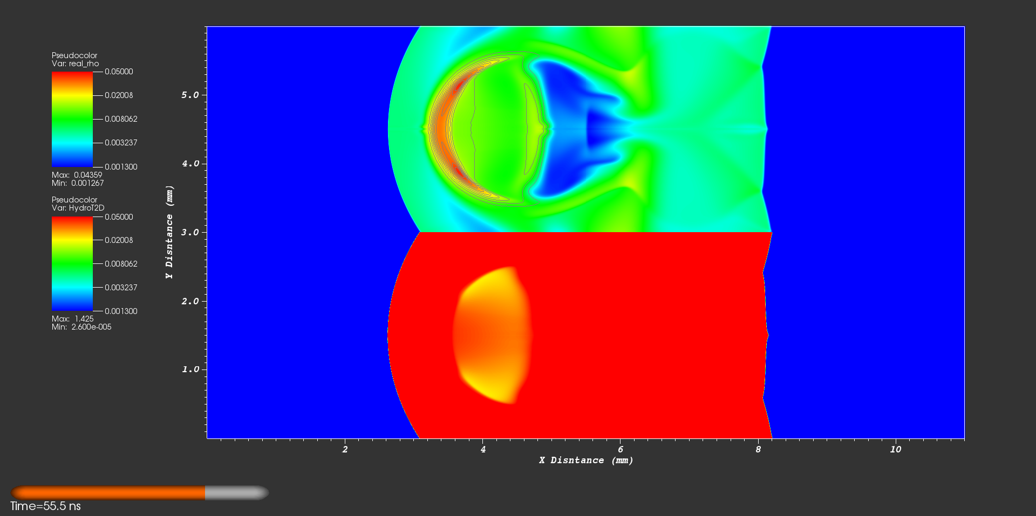Click the y-axis tick label 5.0
The height and width of the screenshot is (516, 1036).
(x=190, y=95)
